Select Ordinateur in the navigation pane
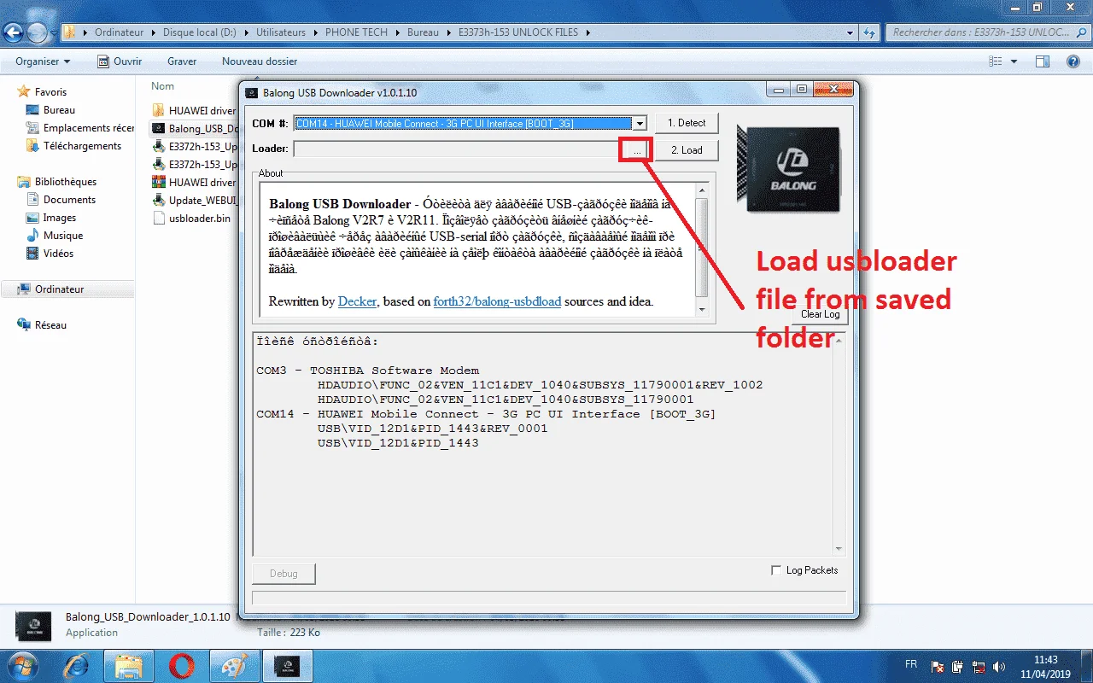The image size is (1093, 683). click(x=59, y=289)
